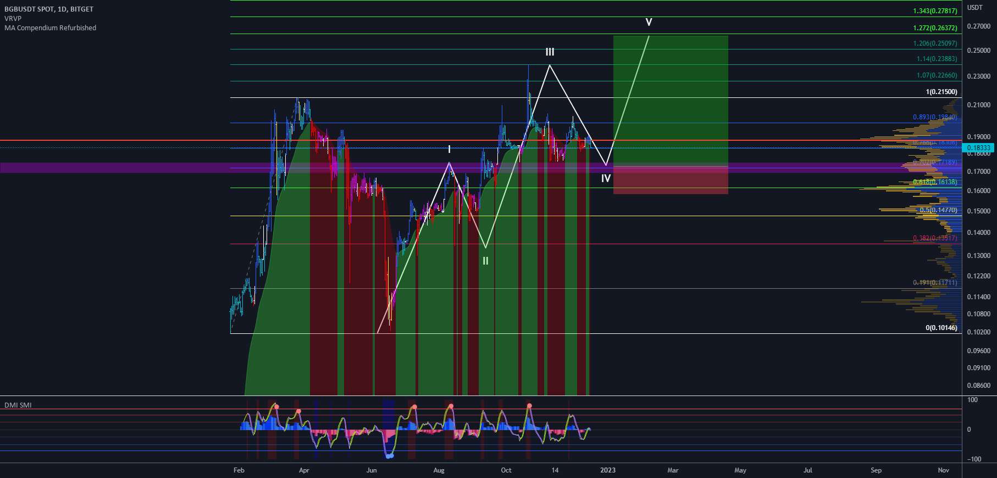The width and height of the screenshot is (997, 478).
Task: Select the 0.618(0.16138) Fibonacci label
Action: pyautogui.click(x=935, y=182)
